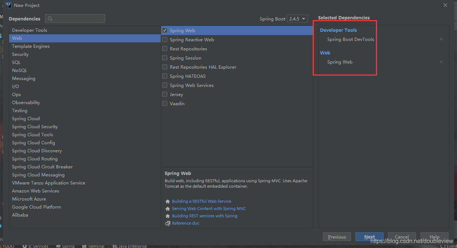
Task: Click Spring Boot DevTools in Selected Dependencies
Action: click(351, 39)
